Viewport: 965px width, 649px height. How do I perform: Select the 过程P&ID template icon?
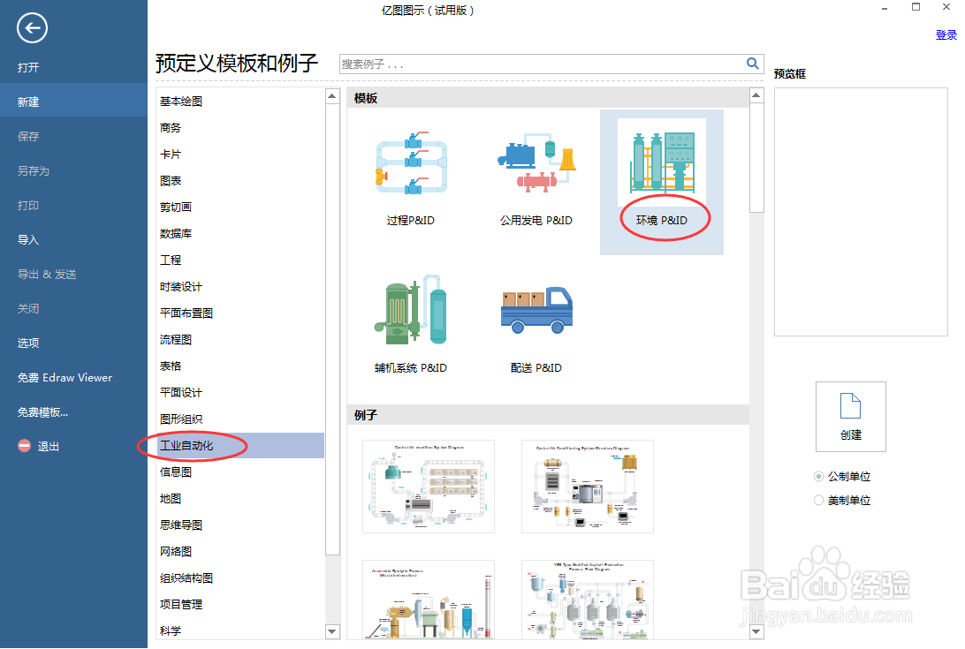pos(411,162)
